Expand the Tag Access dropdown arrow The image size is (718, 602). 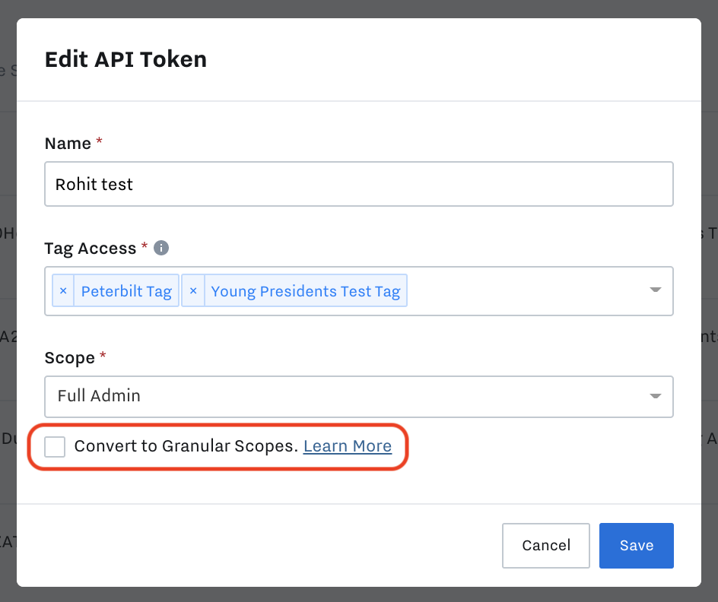tap(655, 290)
